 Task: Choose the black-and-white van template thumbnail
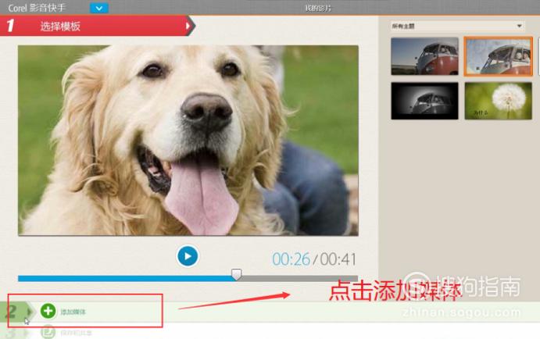[424, 101]
